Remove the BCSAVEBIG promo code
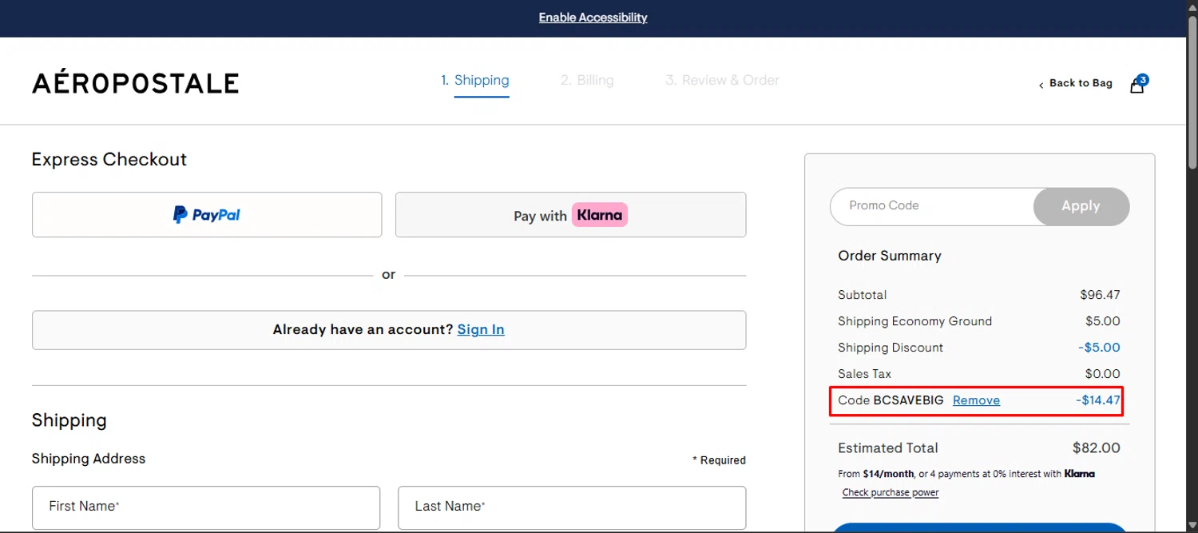 976,400
